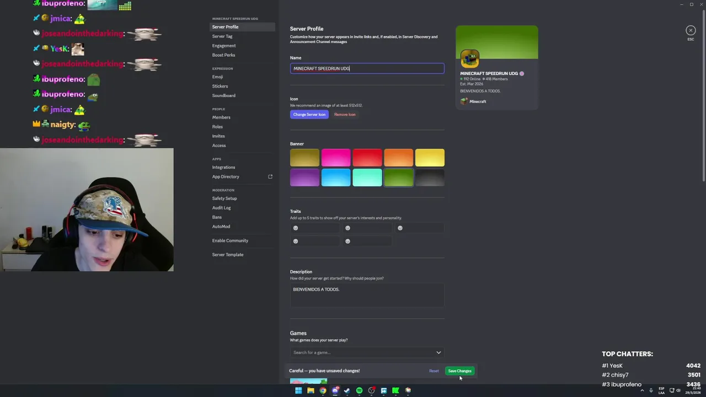Open the green Kick app taskbar icon
Viewport: 706px width, 397px height.
tap(395, 390)
